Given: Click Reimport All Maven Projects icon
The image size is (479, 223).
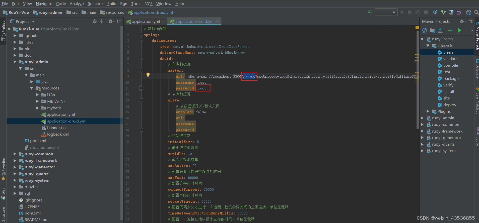Looking at the screenshot, I should pyautogui.click(x=425, y=30).
